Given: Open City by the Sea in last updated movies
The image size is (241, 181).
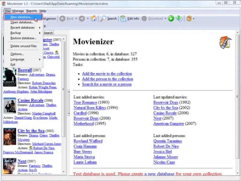Looking at the screenshot, I should tap(165, 108).
